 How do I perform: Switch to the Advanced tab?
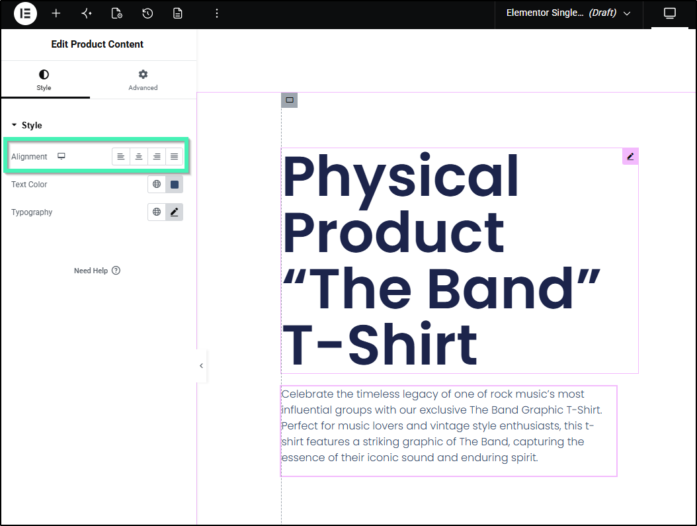(143, 80)
